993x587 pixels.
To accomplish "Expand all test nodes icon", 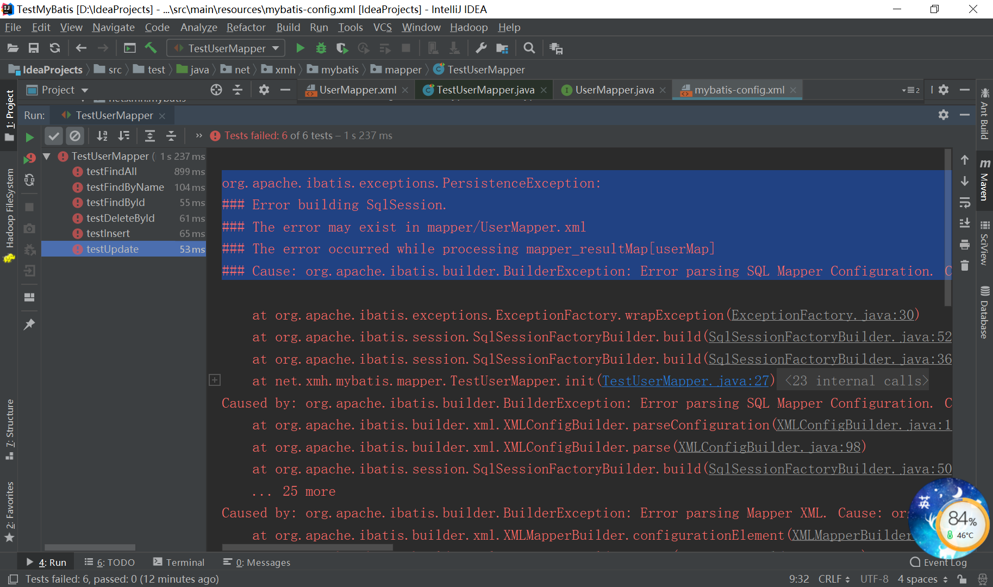I will tap(150, 136).
